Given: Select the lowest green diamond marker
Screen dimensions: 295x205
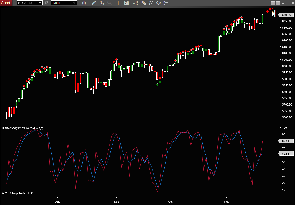Looking at the screenshot, I should [157, 85].
